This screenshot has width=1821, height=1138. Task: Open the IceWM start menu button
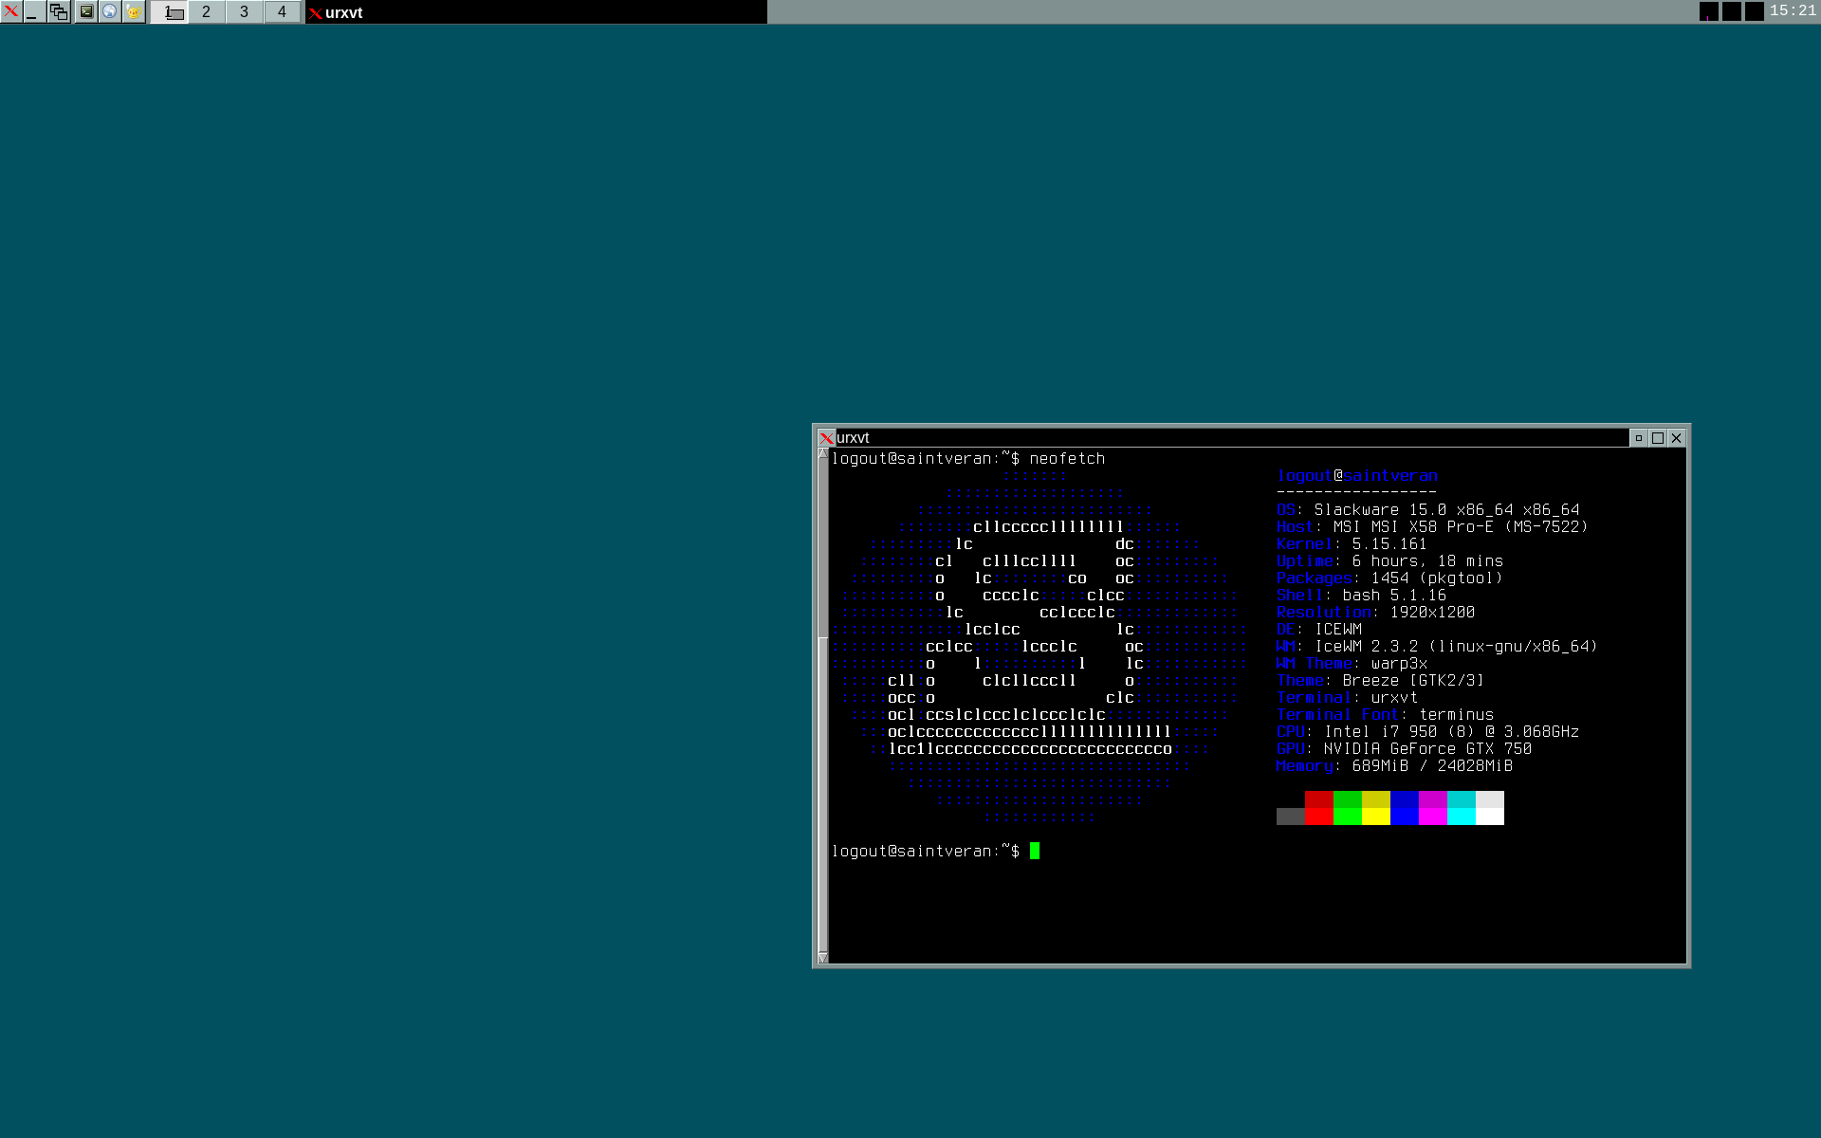pyautogui.click(x=11, y=11)
